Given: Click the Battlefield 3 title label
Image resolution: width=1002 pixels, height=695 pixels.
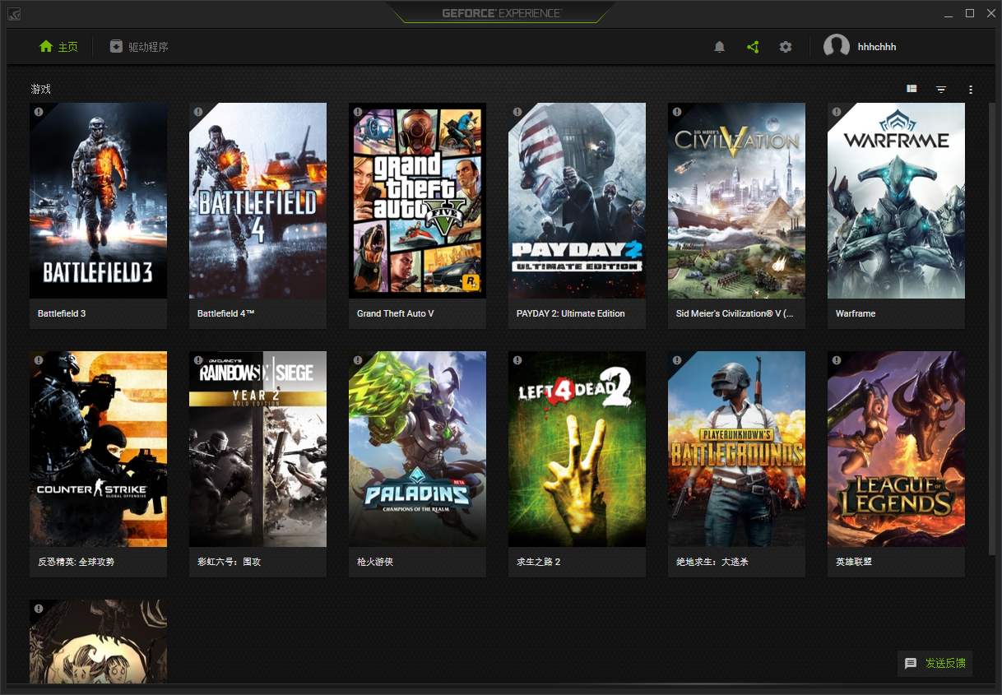Looking at the screenshot, I should pos(62,313).
